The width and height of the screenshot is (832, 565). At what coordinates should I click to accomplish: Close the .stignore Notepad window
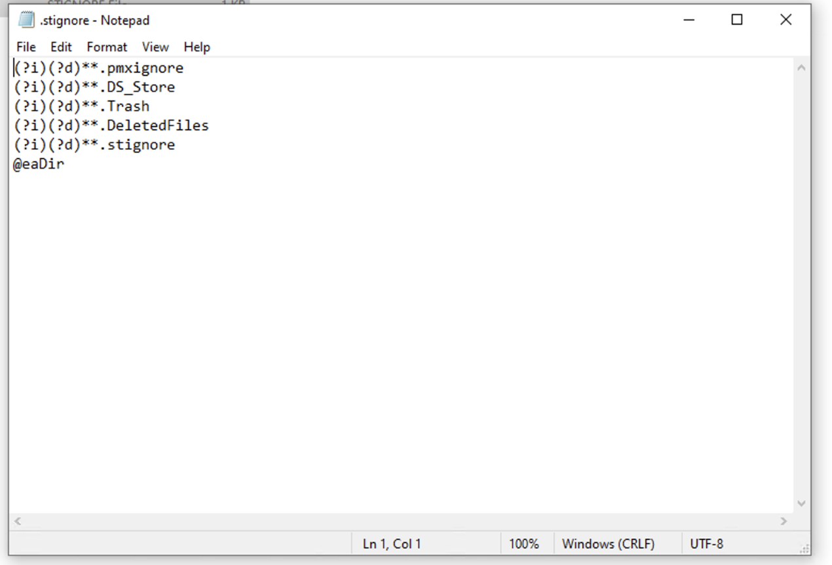(786, 20)
